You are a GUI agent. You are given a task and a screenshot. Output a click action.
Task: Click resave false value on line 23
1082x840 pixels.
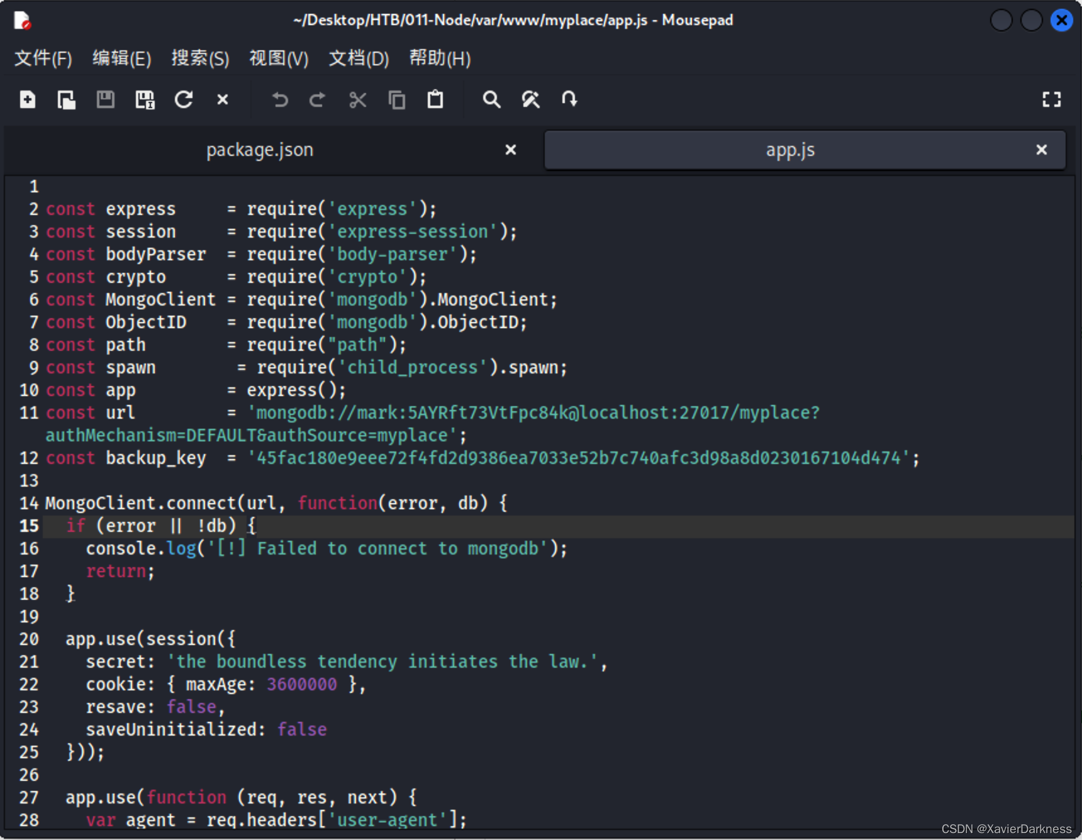(x=191, y=707)
